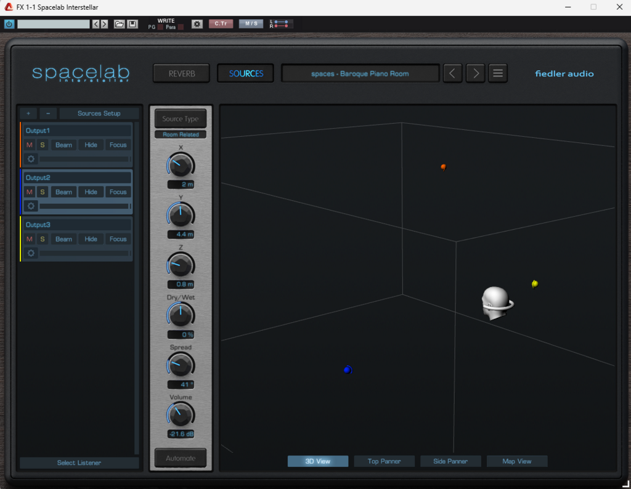631x489 pixels.
Task: Click the Sources Setup button
Action: pos(99,113)
